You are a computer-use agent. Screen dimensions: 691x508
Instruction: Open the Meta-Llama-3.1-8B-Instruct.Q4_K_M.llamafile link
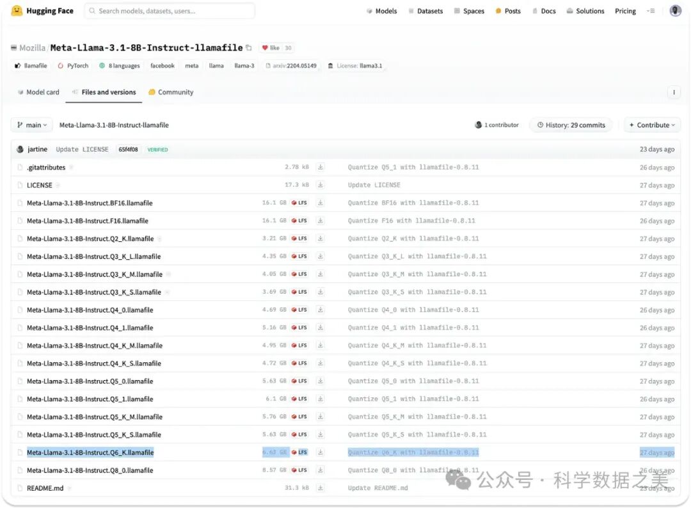[x=95, y=345]
